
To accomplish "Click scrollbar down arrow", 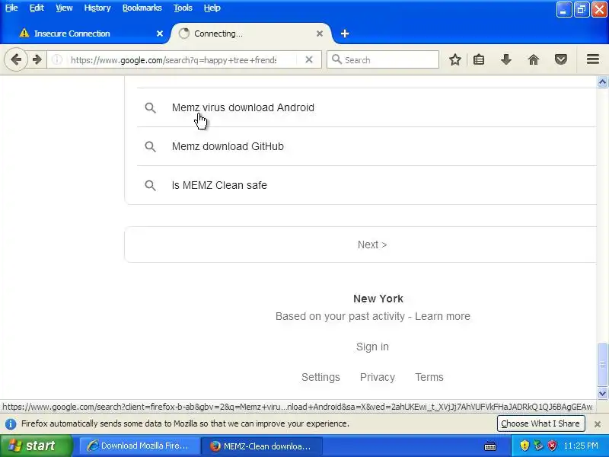I will [602, 393].
